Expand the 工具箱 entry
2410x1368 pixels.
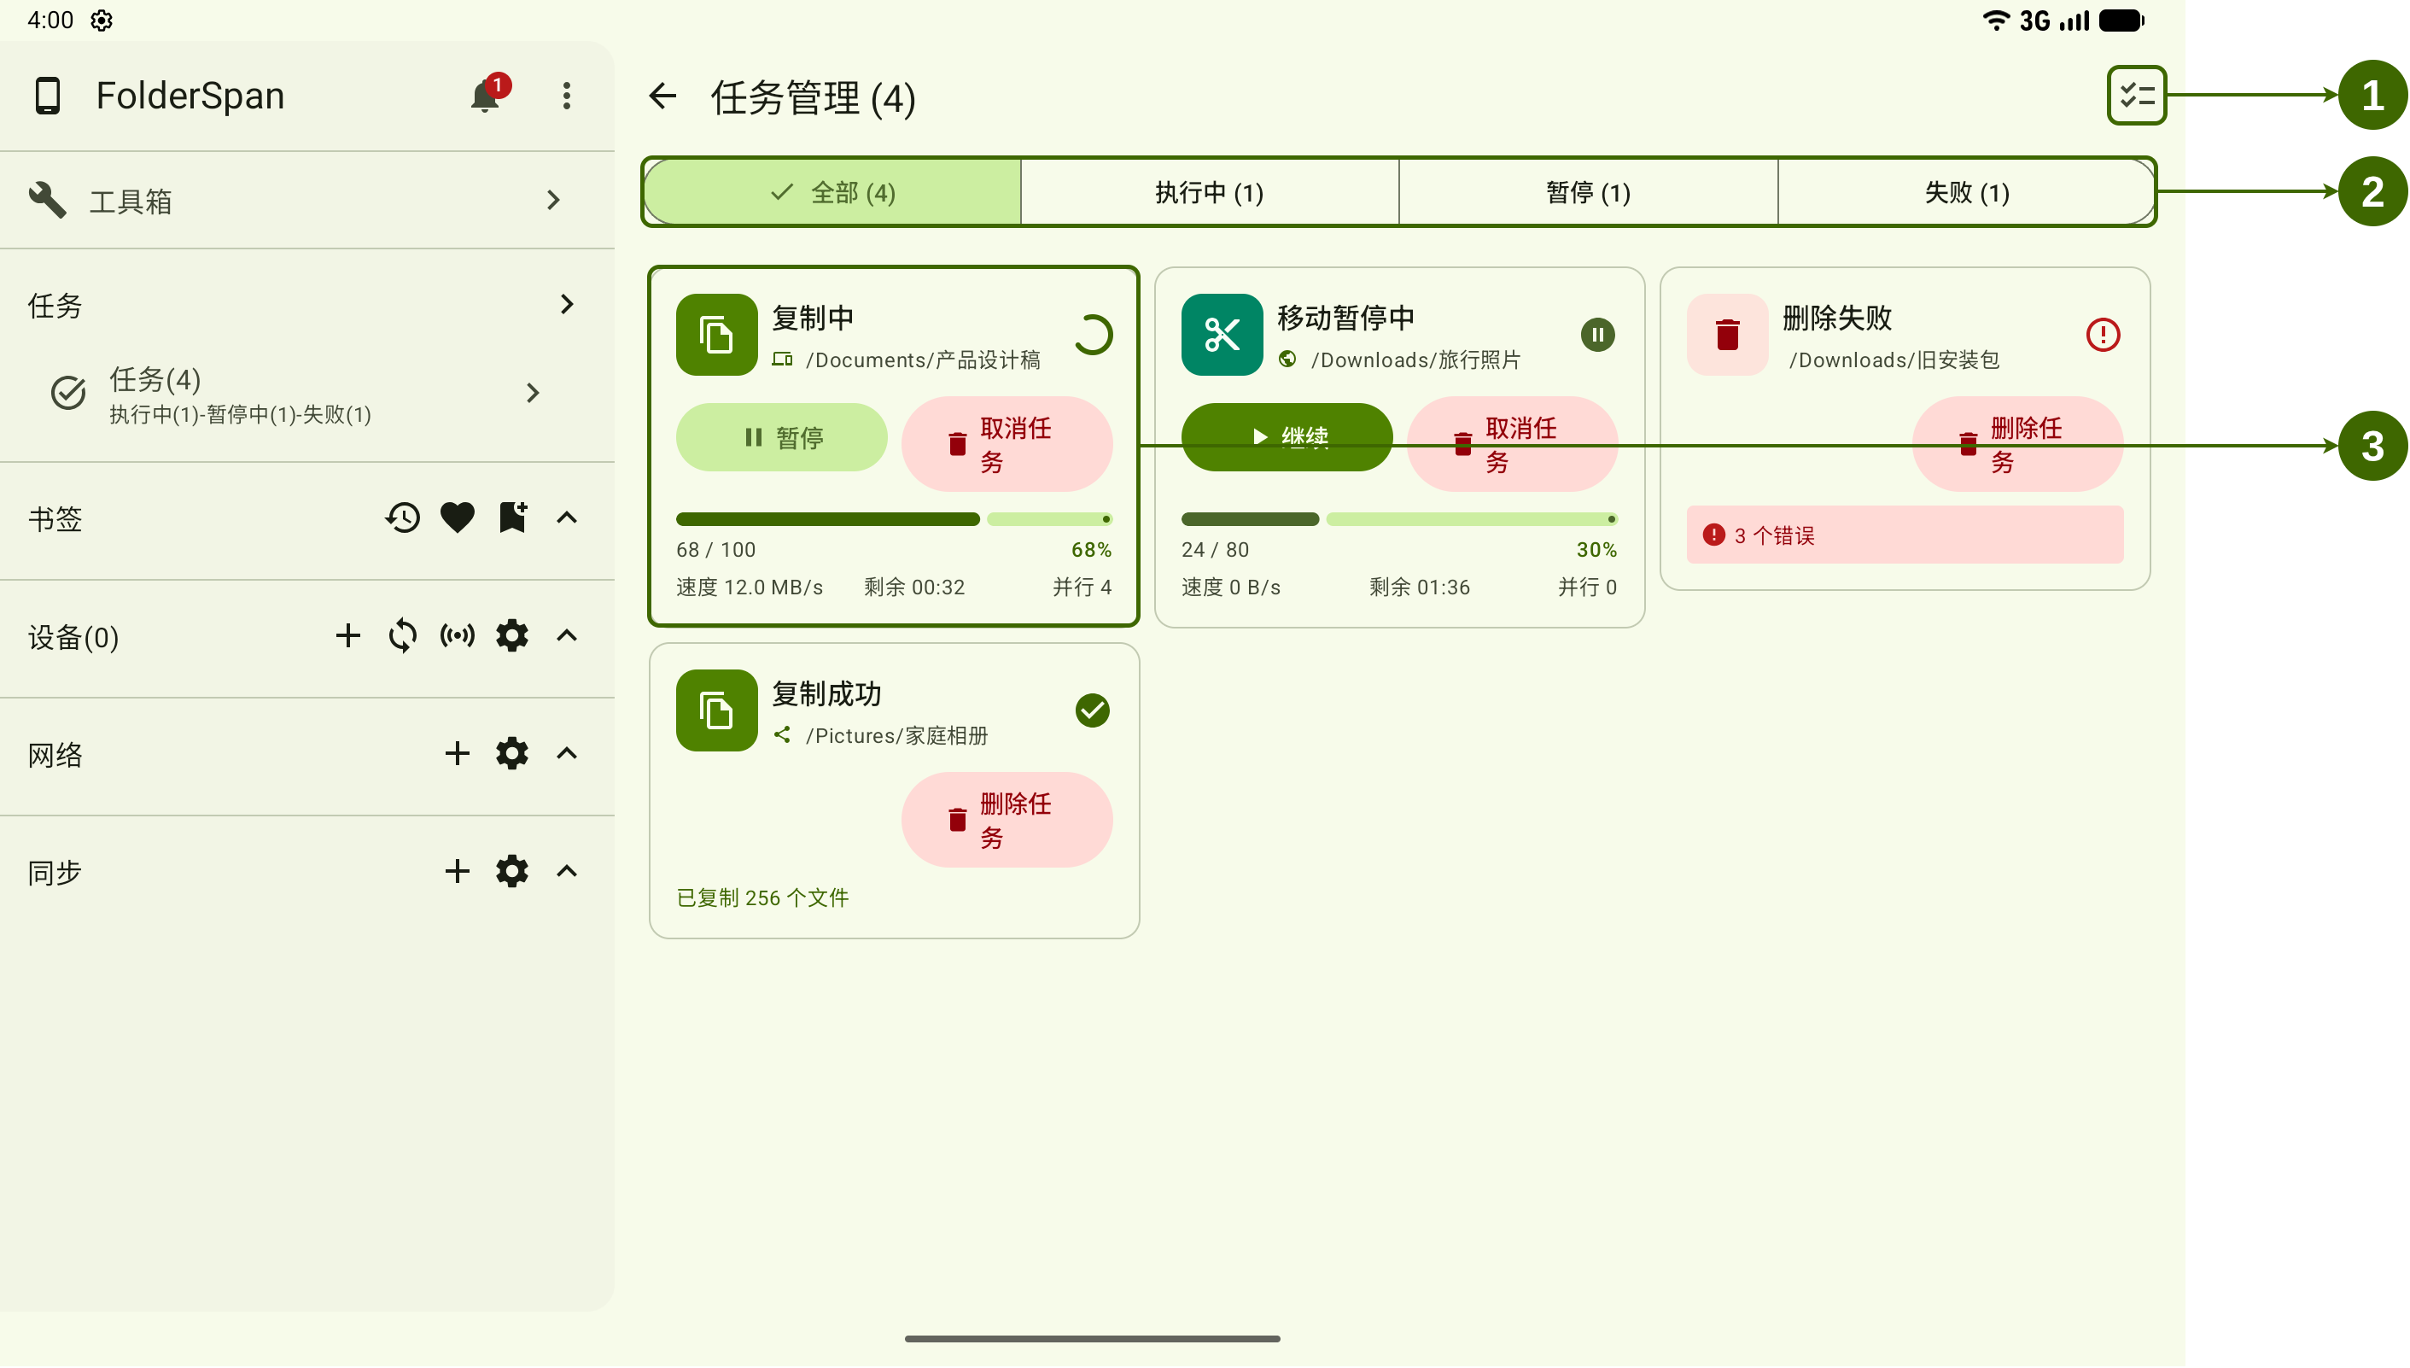[x=307, y=200]
